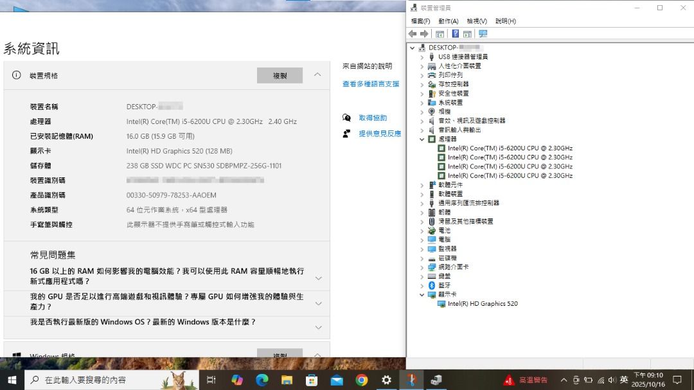Viewport: 694px width, 390px height.
Task: Select the Intel(R) HD Graphics 520 device
Action: click(x=482, y=304)
